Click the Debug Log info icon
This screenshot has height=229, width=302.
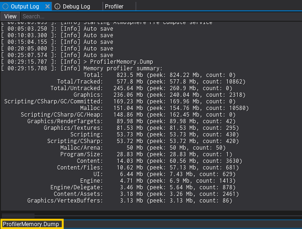click(x=58, y=6)
